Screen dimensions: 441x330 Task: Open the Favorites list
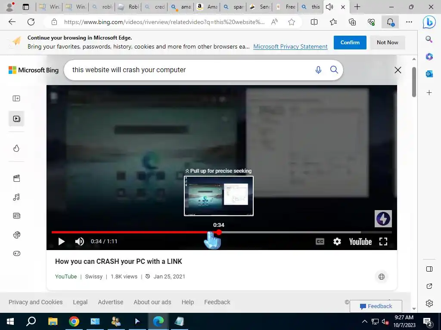point(333,22)
